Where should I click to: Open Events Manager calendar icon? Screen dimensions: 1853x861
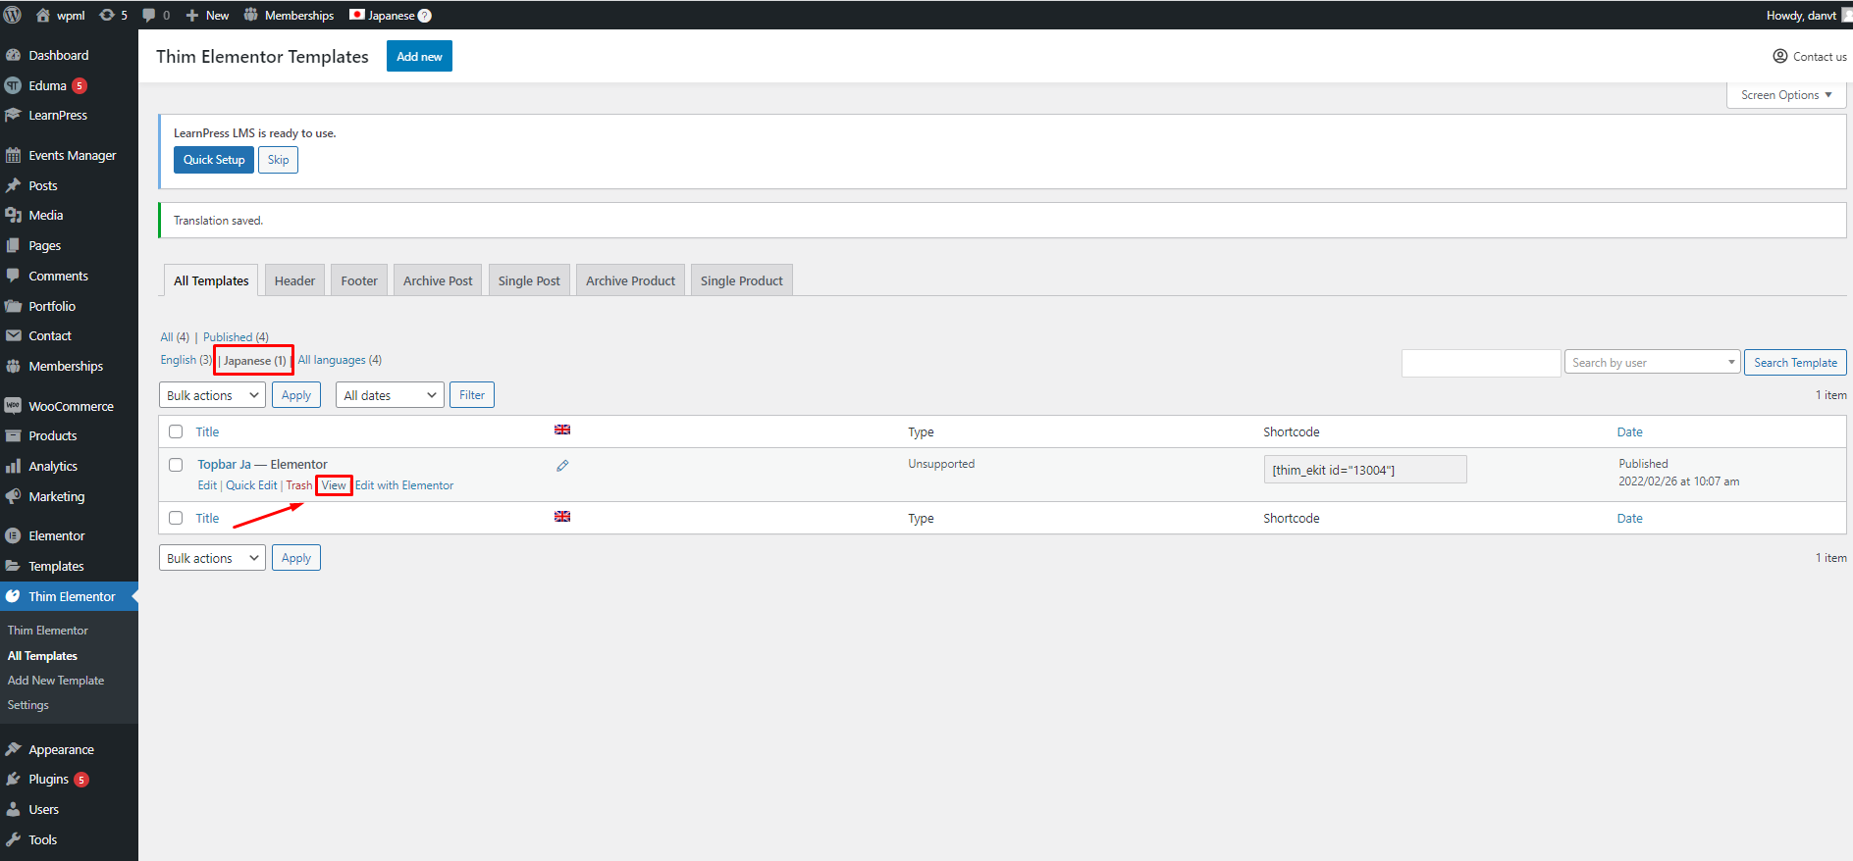click(x=13, y=155)
